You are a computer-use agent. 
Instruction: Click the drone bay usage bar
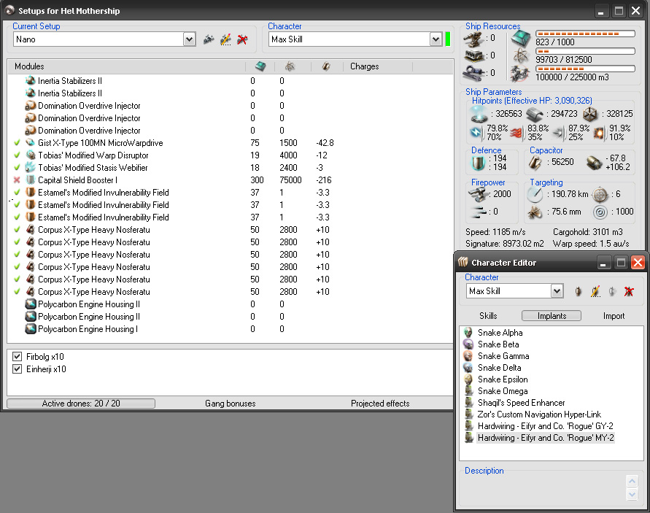pos(585,69)
